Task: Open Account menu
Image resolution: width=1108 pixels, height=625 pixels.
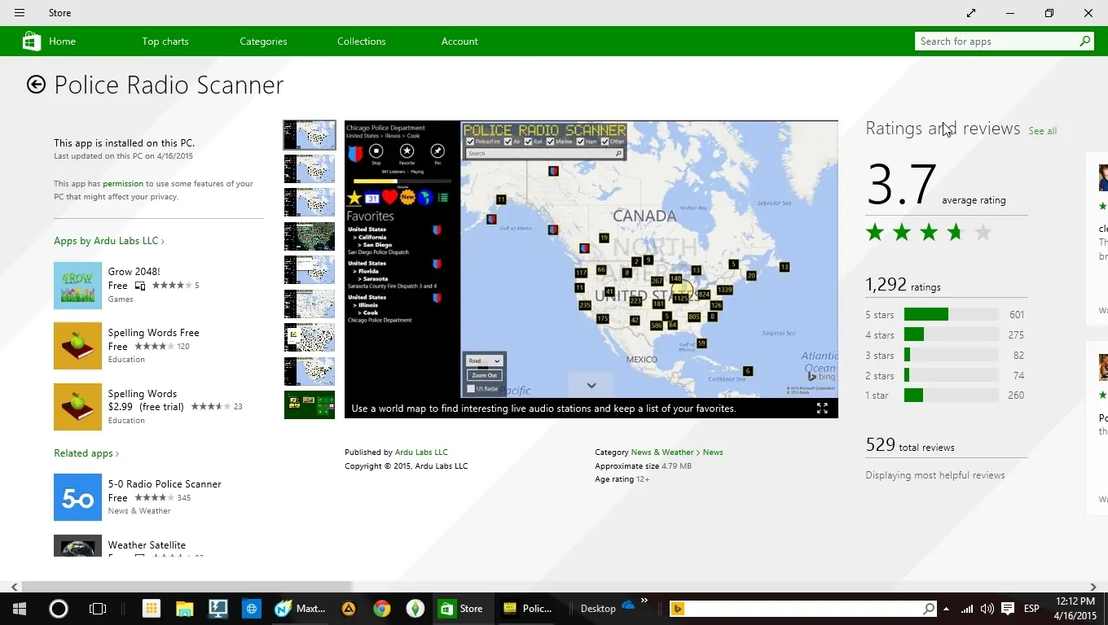Action: pos(459,42)
